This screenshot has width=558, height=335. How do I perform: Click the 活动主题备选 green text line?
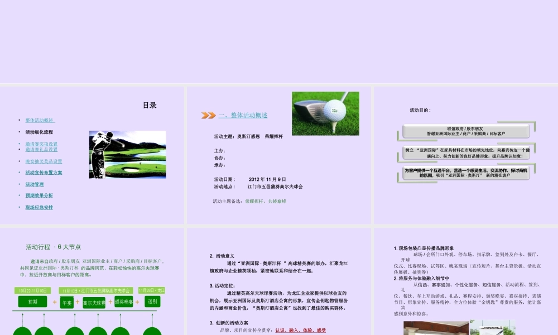pyautogui.click(x=249, y=201)
